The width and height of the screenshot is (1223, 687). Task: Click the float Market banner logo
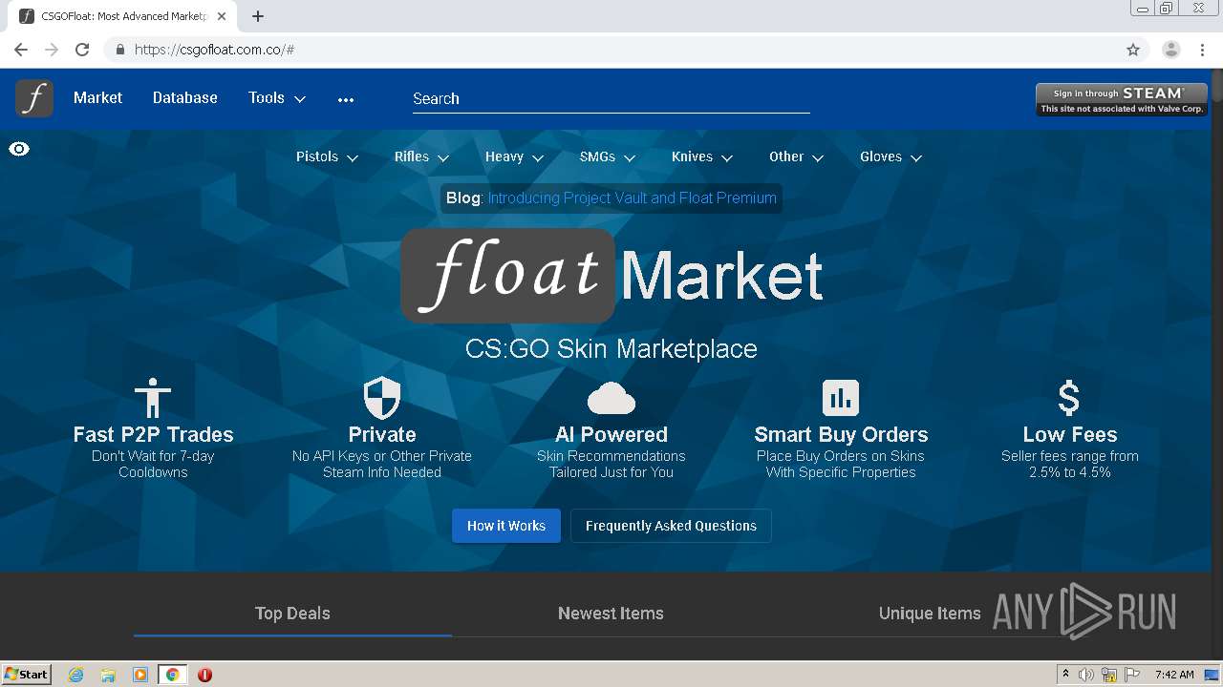[611, 275]
